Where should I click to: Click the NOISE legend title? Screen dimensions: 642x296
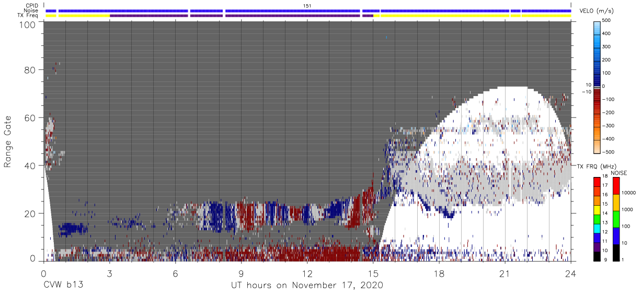point(618,173)
